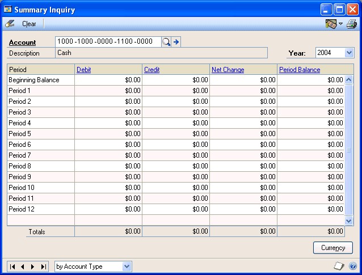Select the Period 4 row label
This screenshot has width=362, height=275.
click(x=20, y=123)
